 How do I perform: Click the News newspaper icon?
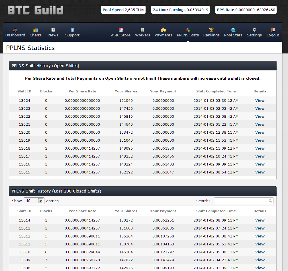tap(53, 30)
